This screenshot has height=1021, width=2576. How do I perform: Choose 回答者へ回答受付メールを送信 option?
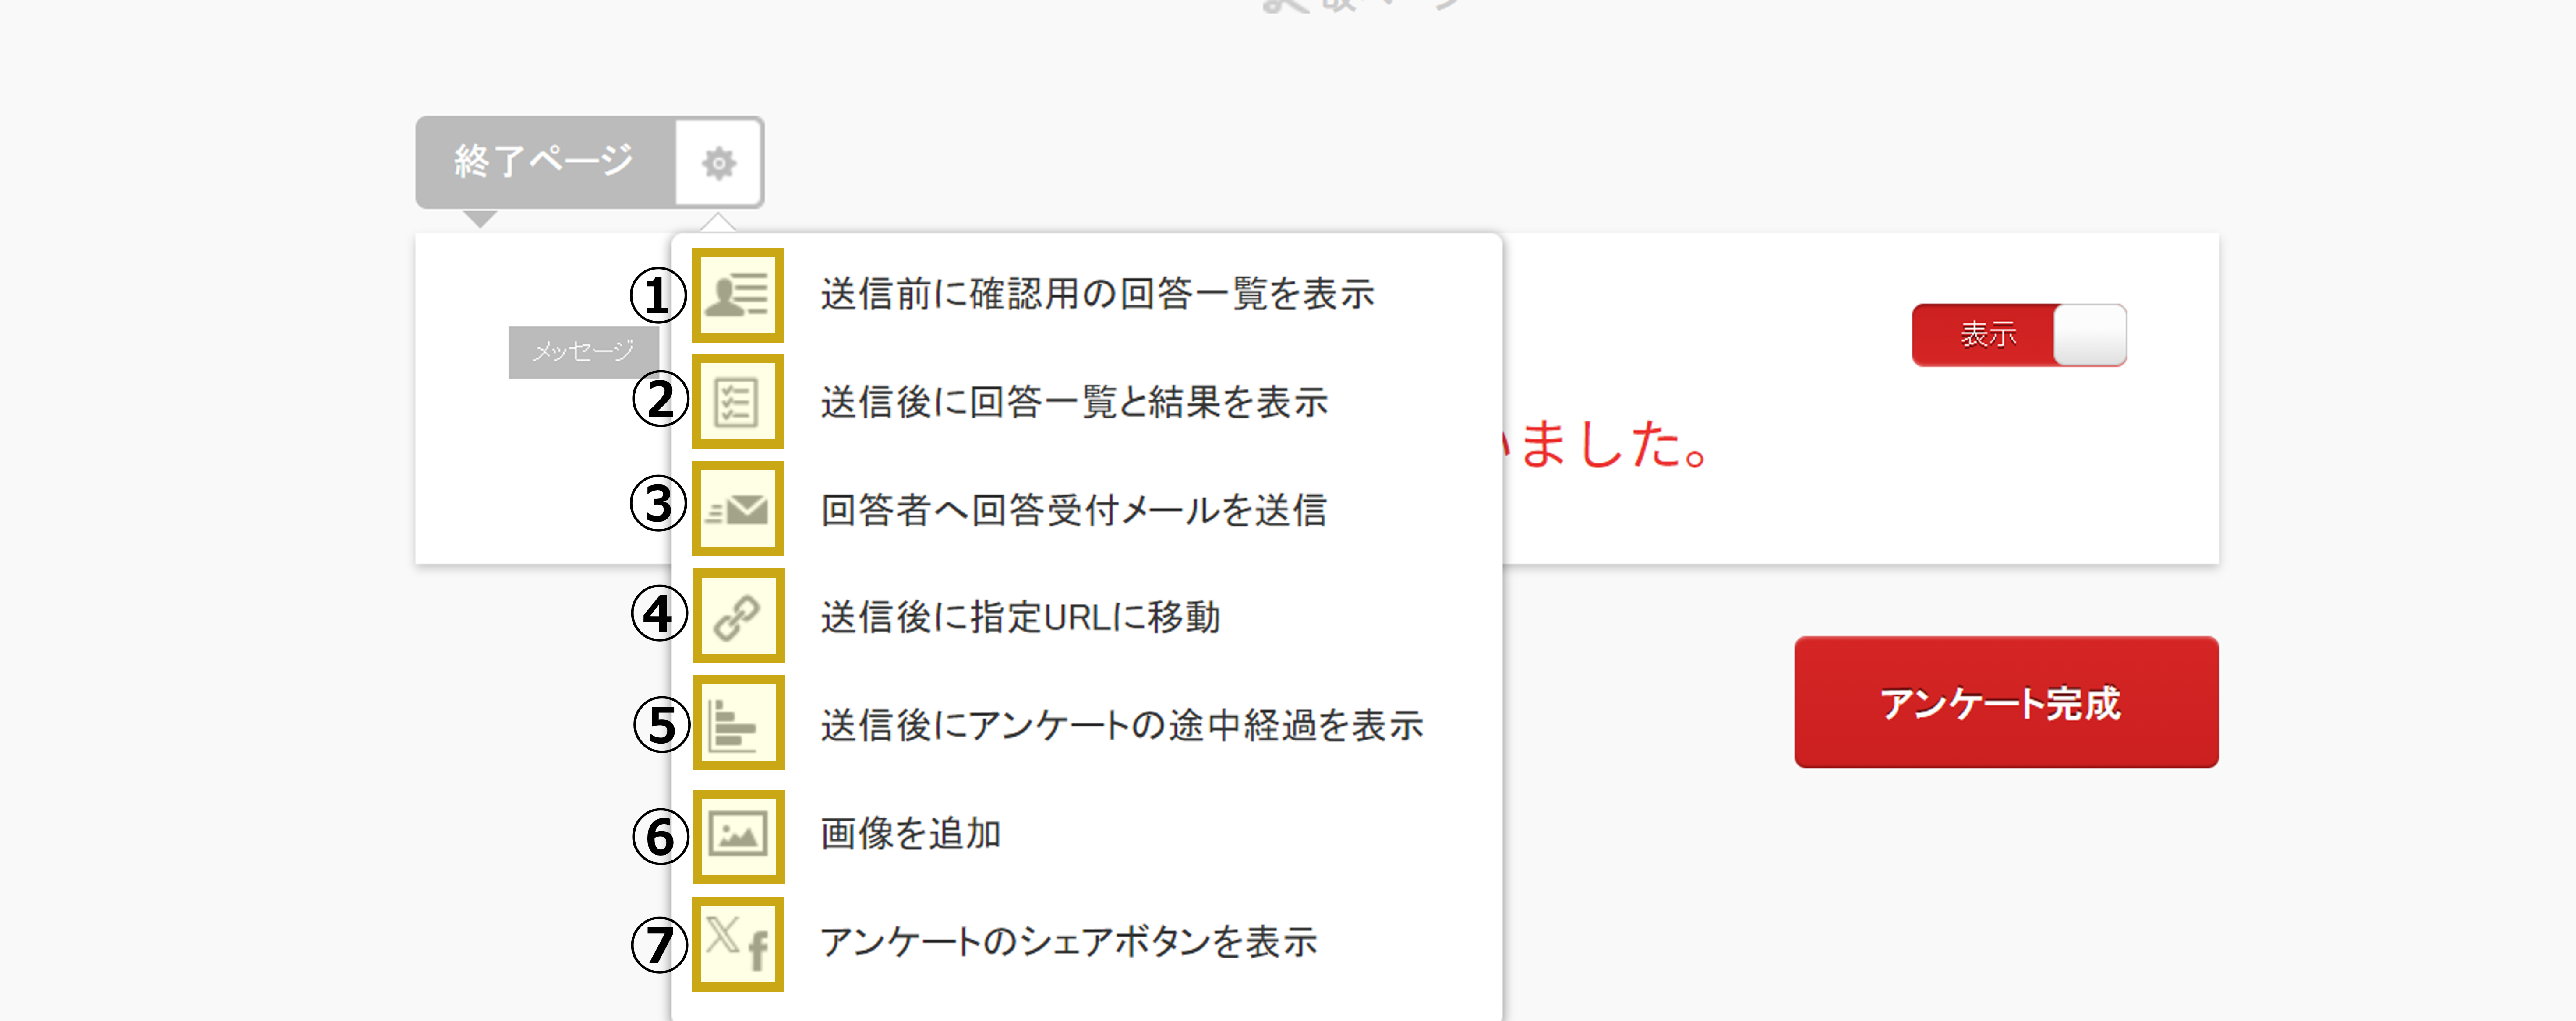point(1073,509)
